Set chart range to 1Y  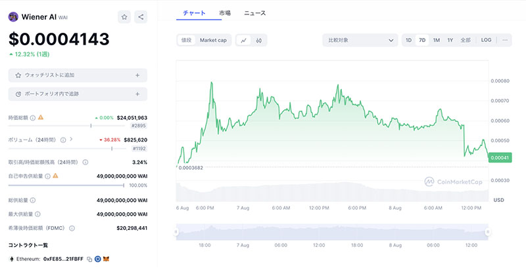click(x=450, y=40)
